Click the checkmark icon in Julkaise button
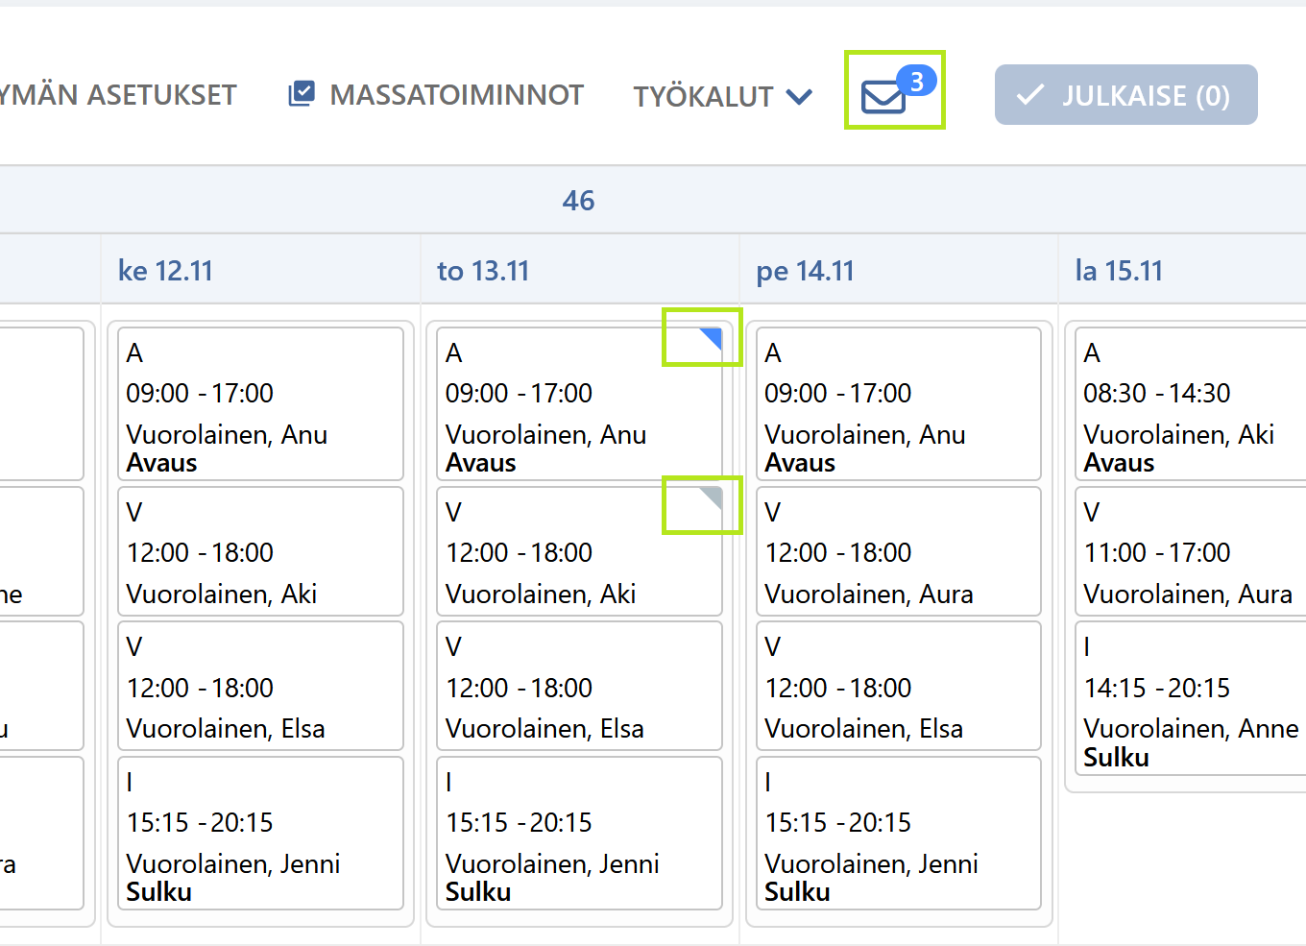This screenshot has width=1306, height=946. pyautogui.click(x=1030, y=95)
